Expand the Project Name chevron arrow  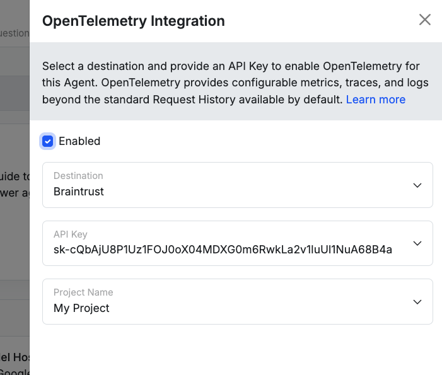(417, 302)
